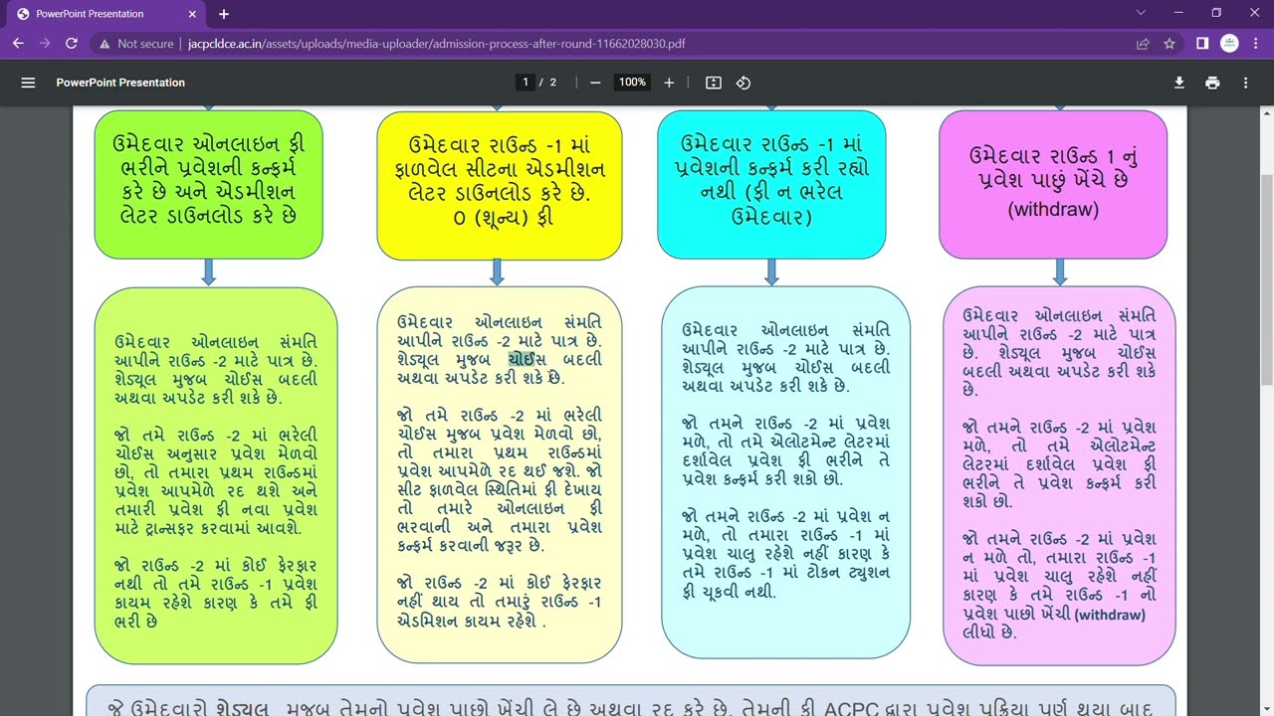Image resolution: width=1274 pixels, height=716 pixels.
Task: Download the PDF file
Action: (x=1179, y=83)
